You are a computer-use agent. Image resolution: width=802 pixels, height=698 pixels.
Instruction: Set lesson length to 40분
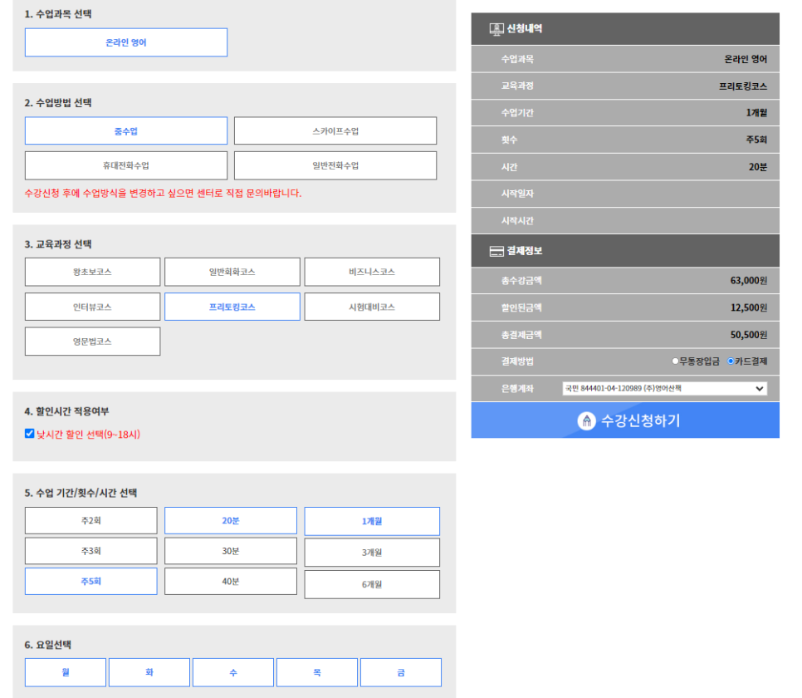coord(231,581)
